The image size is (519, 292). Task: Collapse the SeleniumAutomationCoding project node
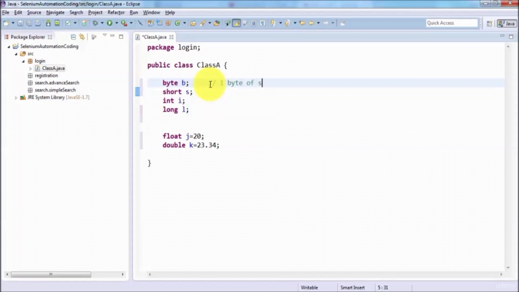point(9,47)
